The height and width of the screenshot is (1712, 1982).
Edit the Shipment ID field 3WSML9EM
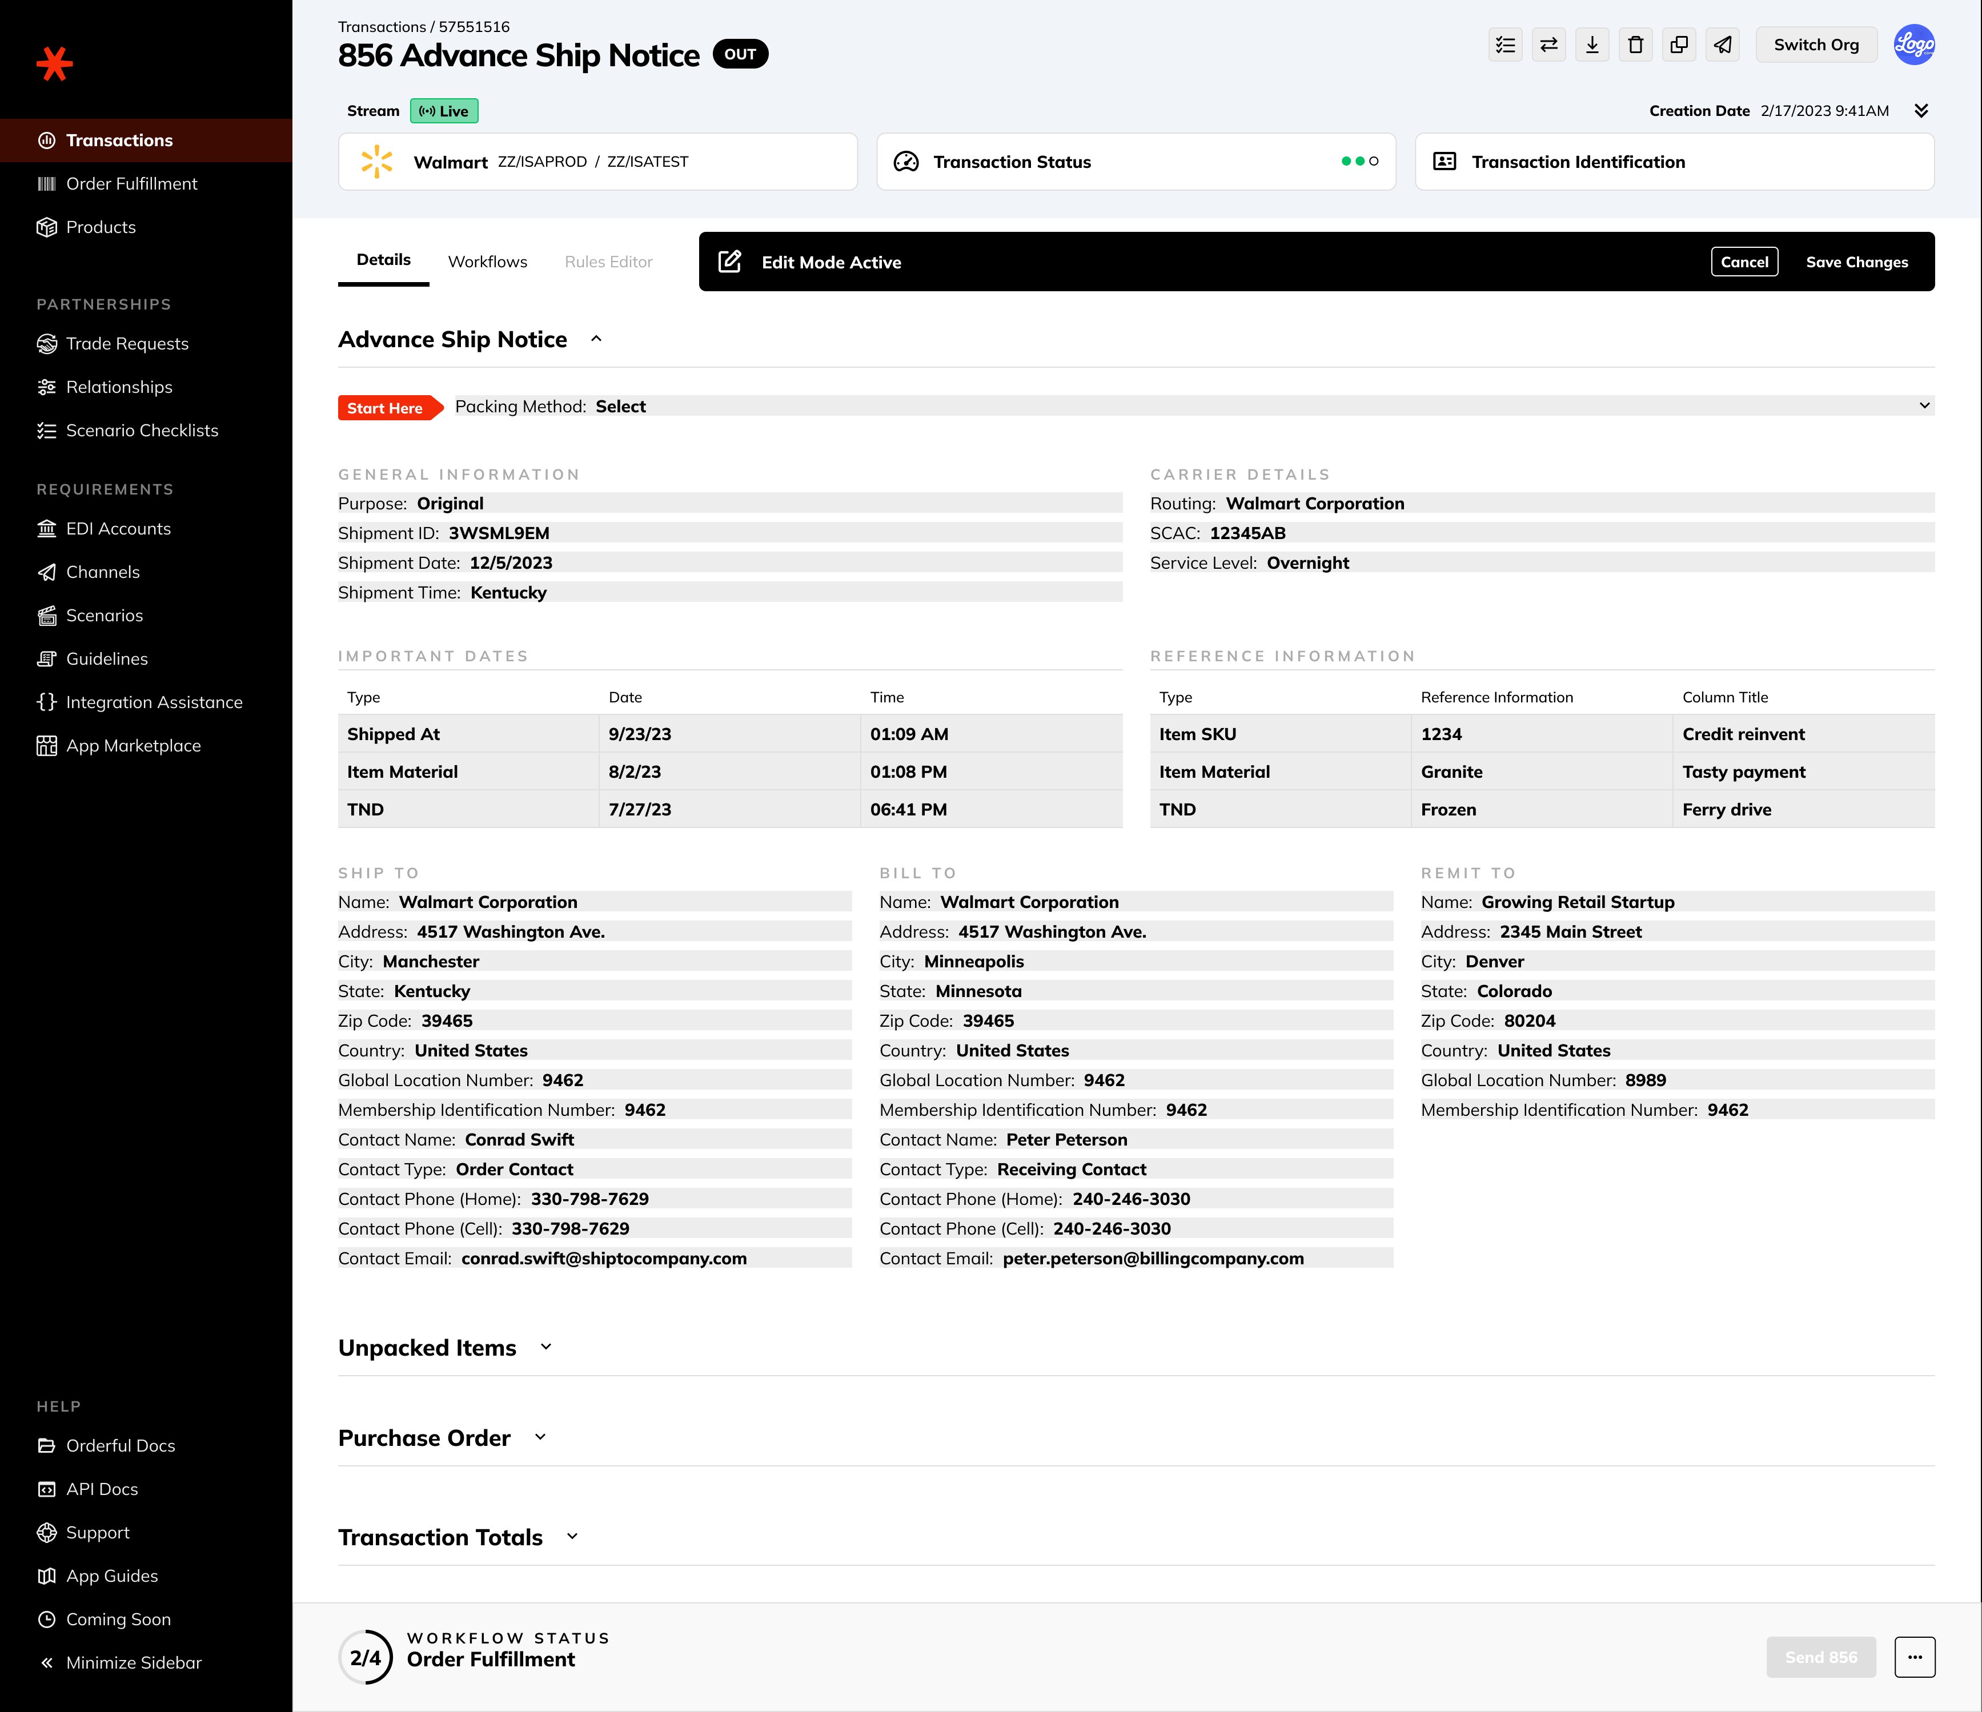(730, 533)
